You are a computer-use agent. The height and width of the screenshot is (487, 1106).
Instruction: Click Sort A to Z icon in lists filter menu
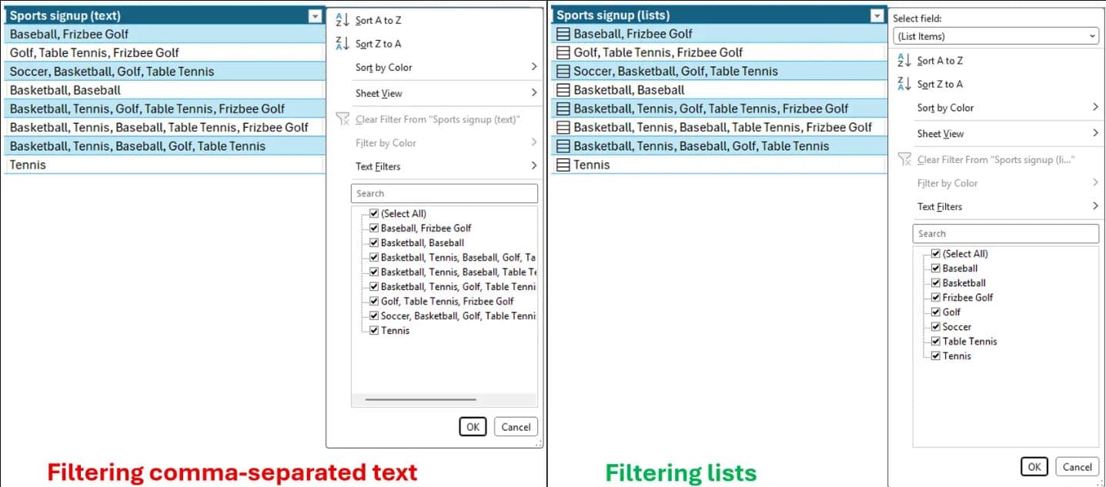(x=904, y=61)
